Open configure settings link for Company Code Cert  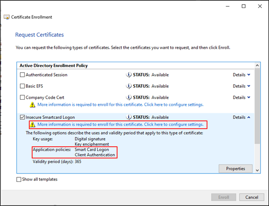121,105
